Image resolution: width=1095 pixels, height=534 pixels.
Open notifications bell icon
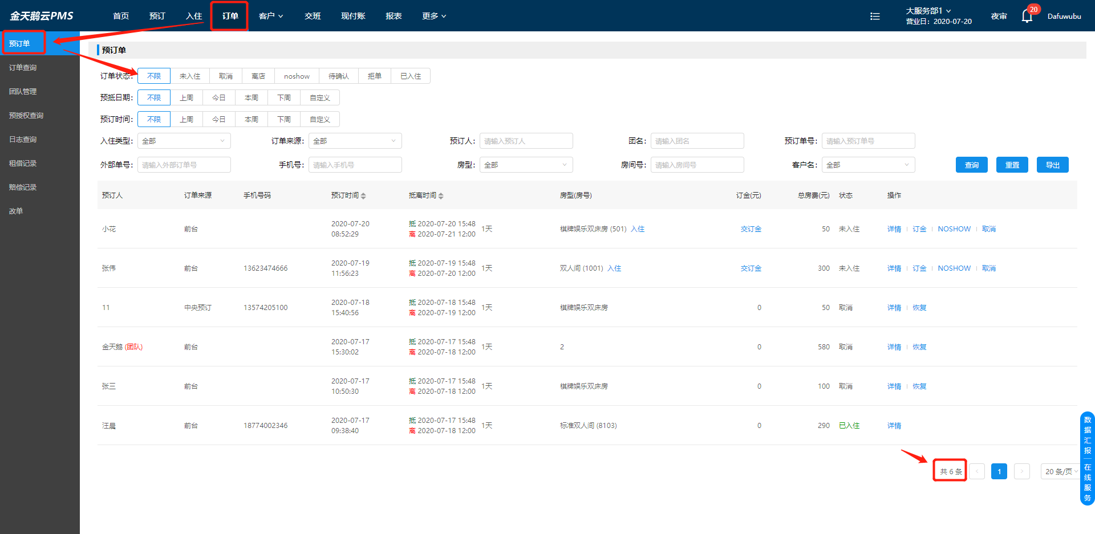(1027, 17)
